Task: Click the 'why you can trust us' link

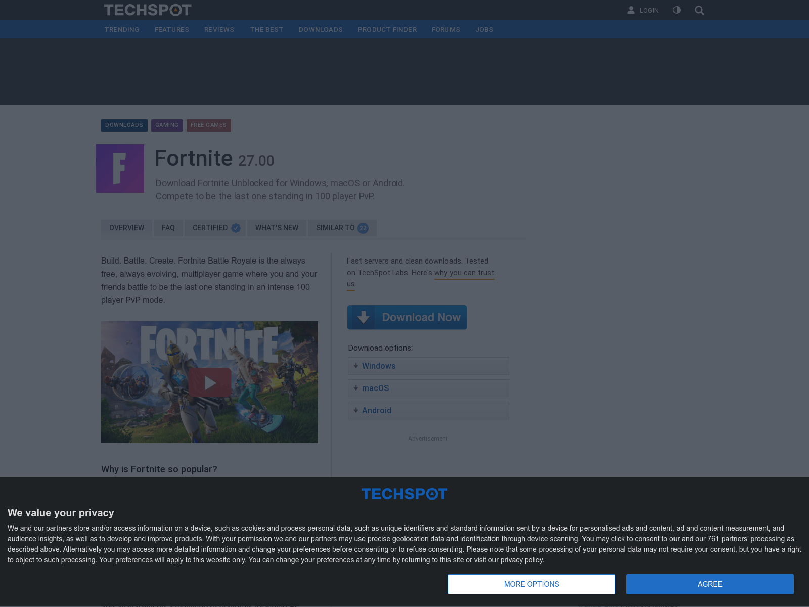Action: (x=464, y=273)
